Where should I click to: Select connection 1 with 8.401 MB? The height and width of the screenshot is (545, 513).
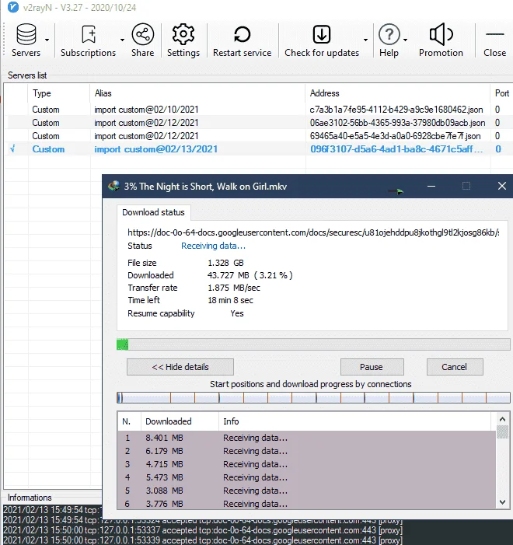point(306,438)
